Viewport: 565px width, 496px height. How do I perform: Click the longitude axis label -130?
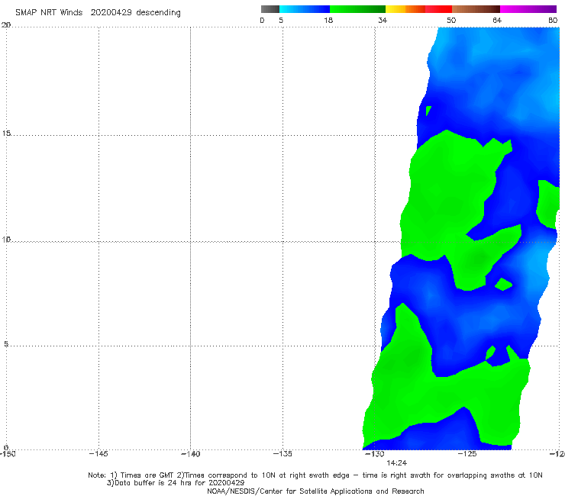point(375,454)
